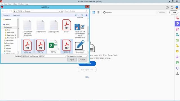
Task: Click the Search Desktop field
Action: (76, 11)
